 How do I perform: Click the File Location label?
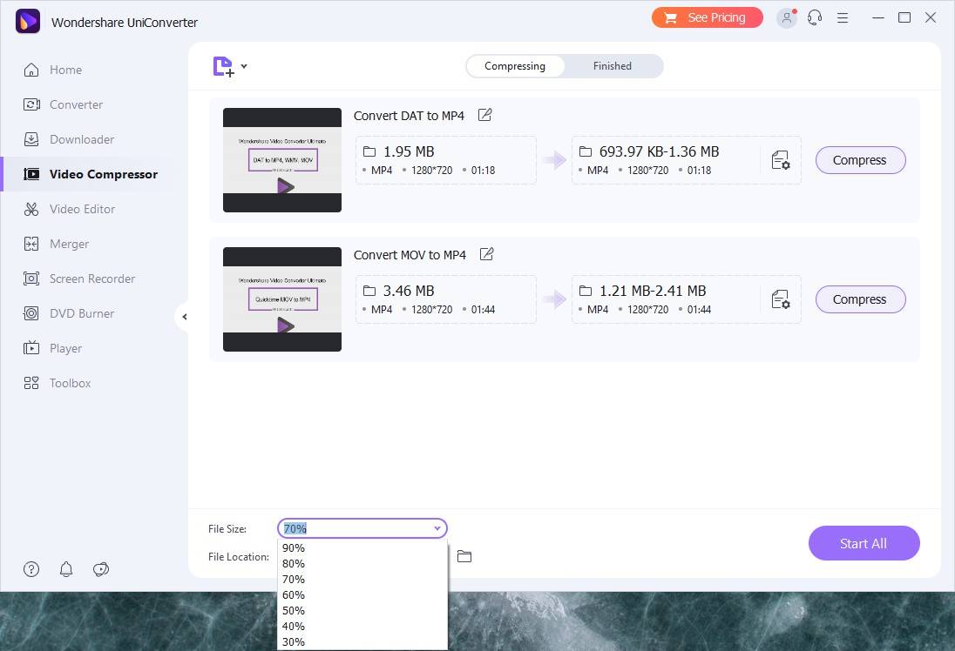point(239,557)
